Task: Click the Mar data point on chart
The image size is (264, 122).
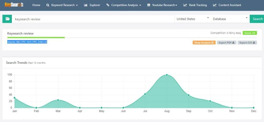Action: point(58,100)
